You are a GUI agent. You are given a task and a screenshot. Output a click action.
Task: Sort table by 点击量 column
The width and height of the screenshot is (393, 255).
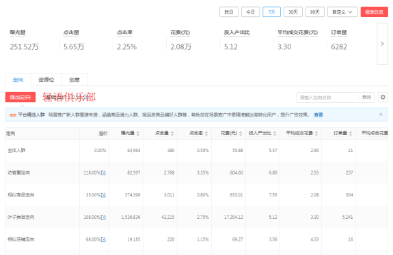click(172, 134)
